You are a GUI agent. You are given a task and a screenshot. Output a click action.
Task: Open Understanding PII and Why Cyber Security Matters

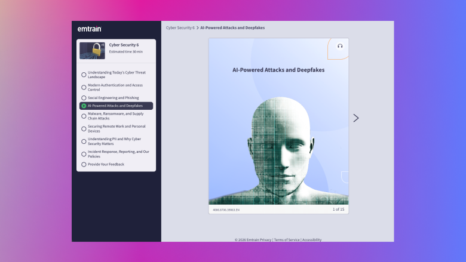(115, 141)
